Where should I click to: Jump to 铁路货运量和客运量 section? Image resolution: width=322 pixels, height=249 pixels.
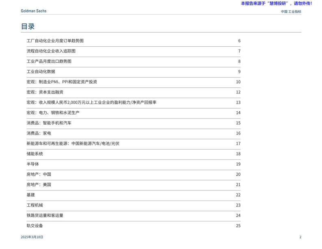coord(45,215)
